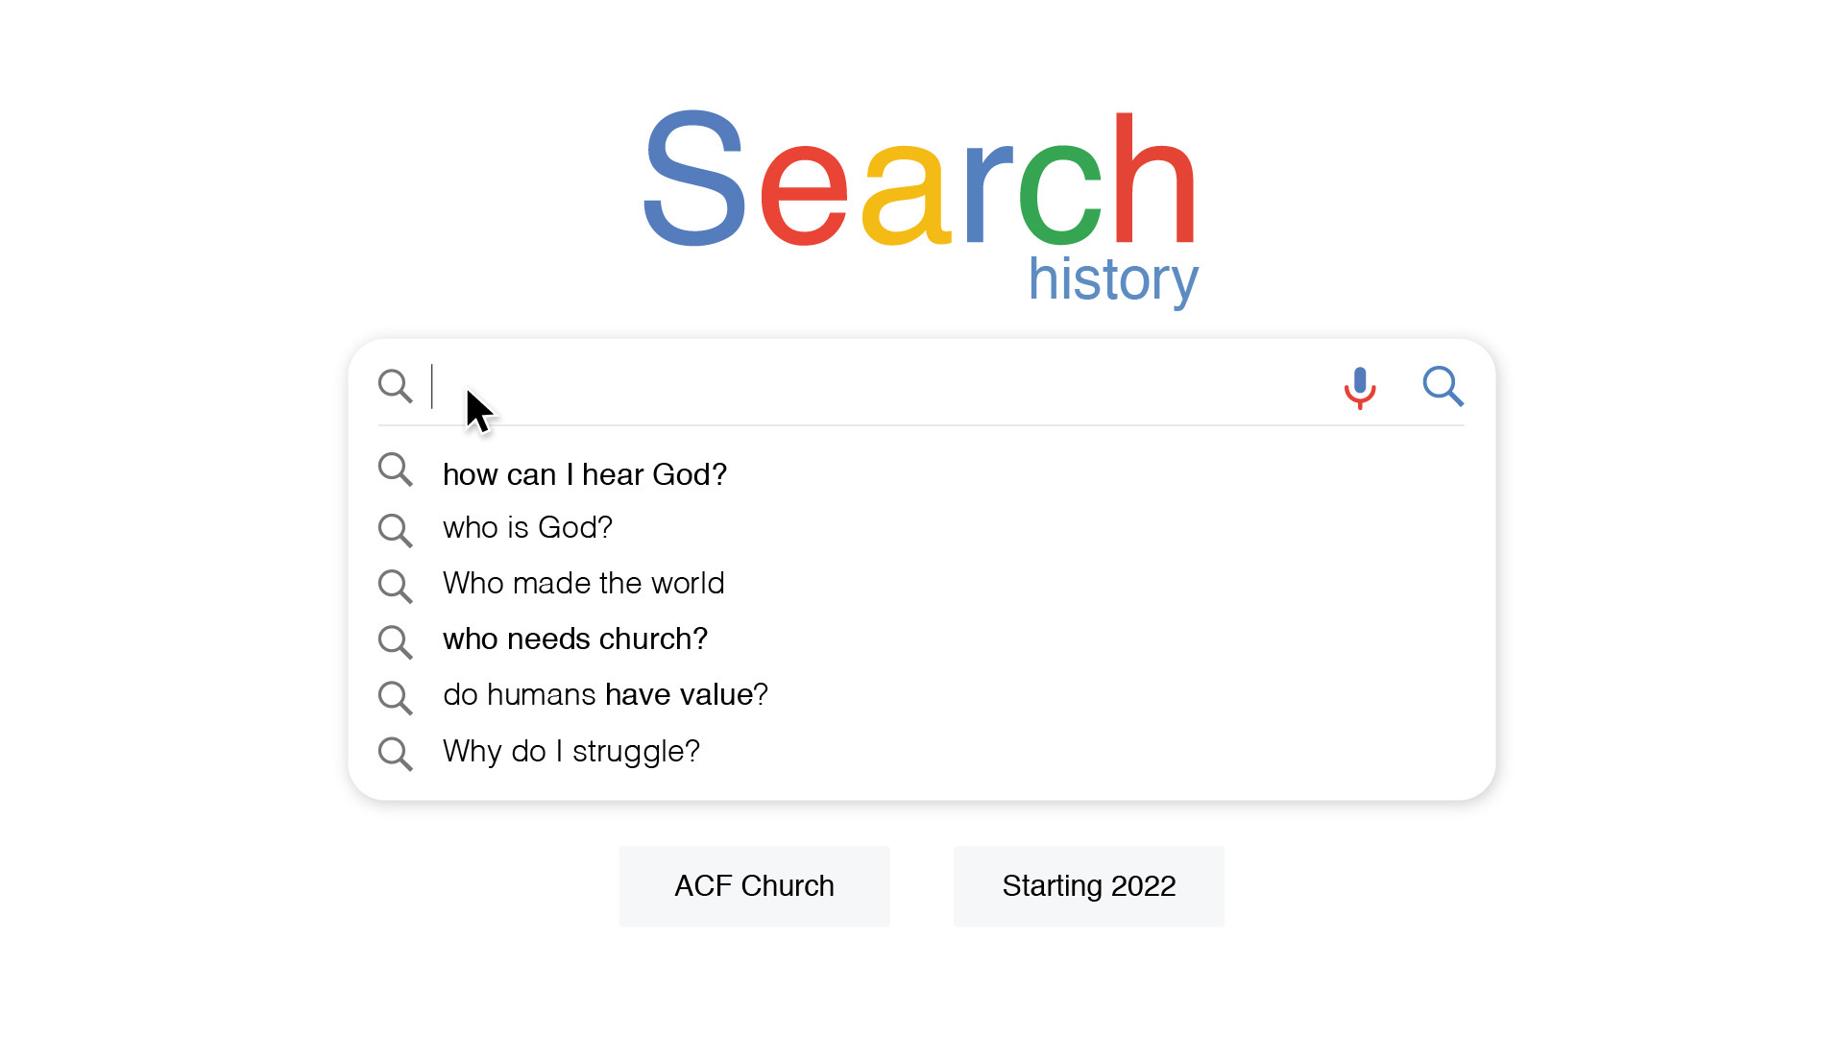The width and height of the screenshot is (1844, 1037).
Task: Click the ACF Church button
Action: tap(755, 885)
